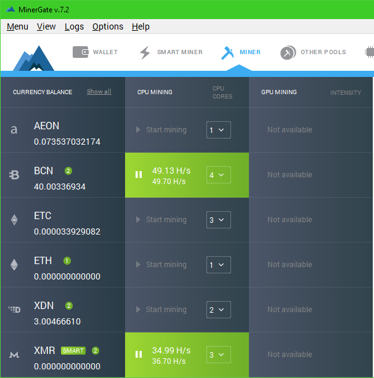
Task: Click BCN hashrate 49.13 H/s
Action: click(171, 171)
